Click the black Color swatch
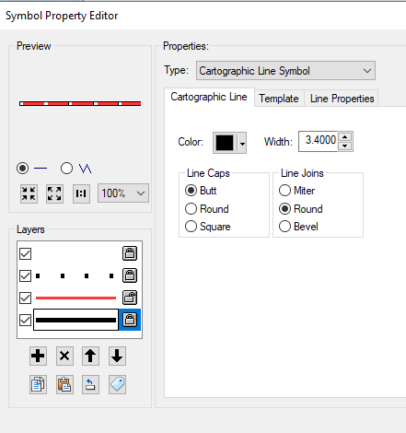406x433 pixels. pyautogui.click(x=225, y=143)
